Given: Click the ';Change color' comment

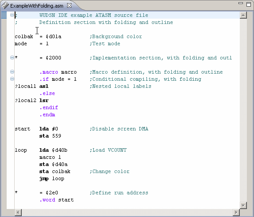Looking at the screenshot, I should tap(110, 171).
